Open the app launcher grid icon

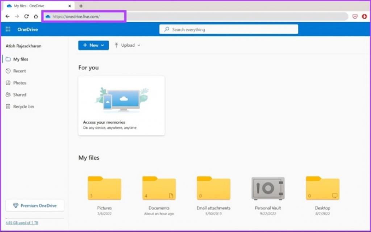pos(8,29)
